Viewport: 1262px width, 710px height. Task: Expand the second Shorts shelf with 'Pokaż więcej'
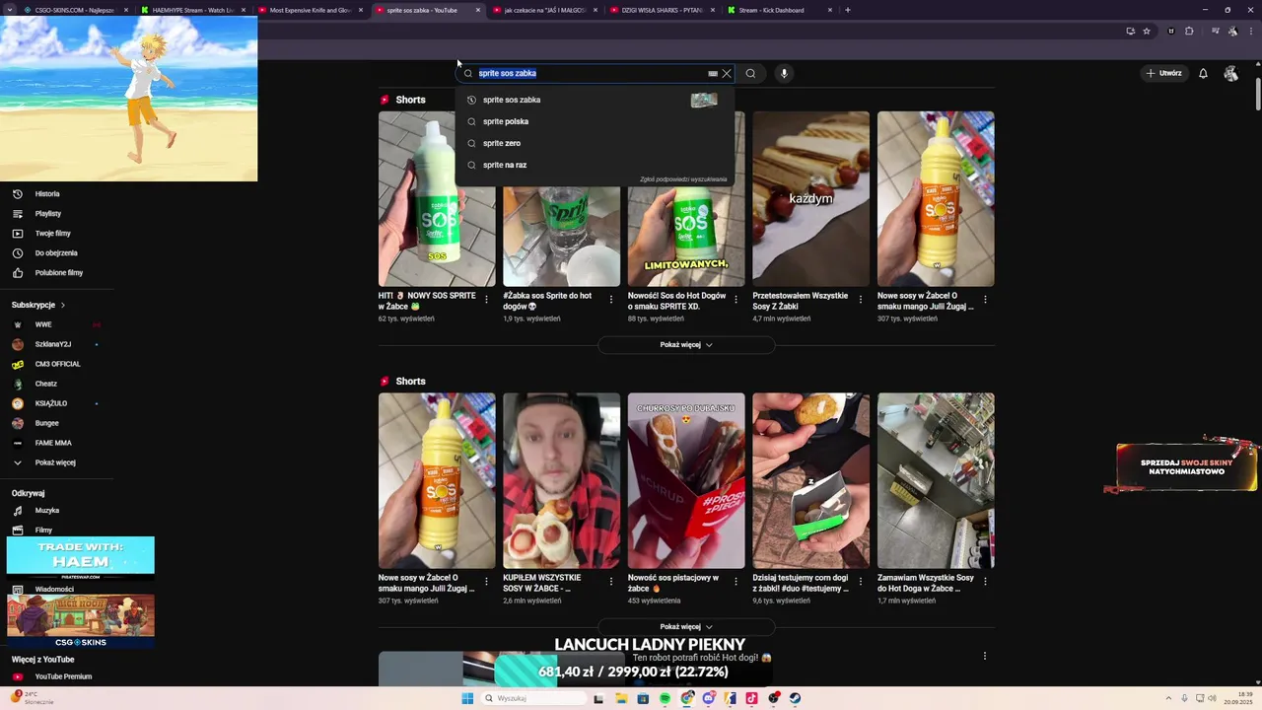[x=686, y=627]
